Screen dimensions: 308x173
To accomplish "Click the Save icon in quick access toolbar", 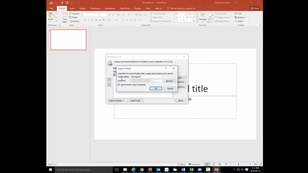I will (x=51, y=3).
